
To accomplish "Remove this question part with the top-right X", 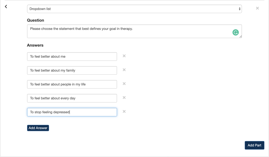I will click(257, 8).
